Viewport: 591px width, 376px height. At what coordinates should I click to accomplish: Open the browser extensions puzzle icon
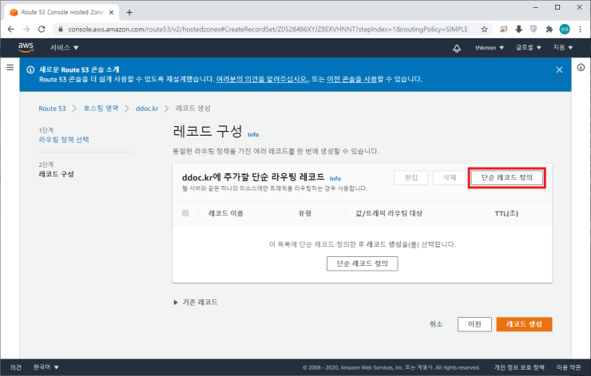[x=548, y=28]
